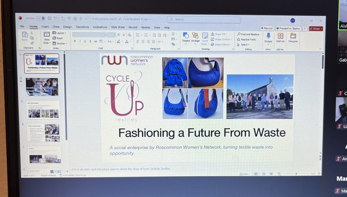Click the Center text alignment icon
This screenshot has height=197, width=347.
[143, 42]
